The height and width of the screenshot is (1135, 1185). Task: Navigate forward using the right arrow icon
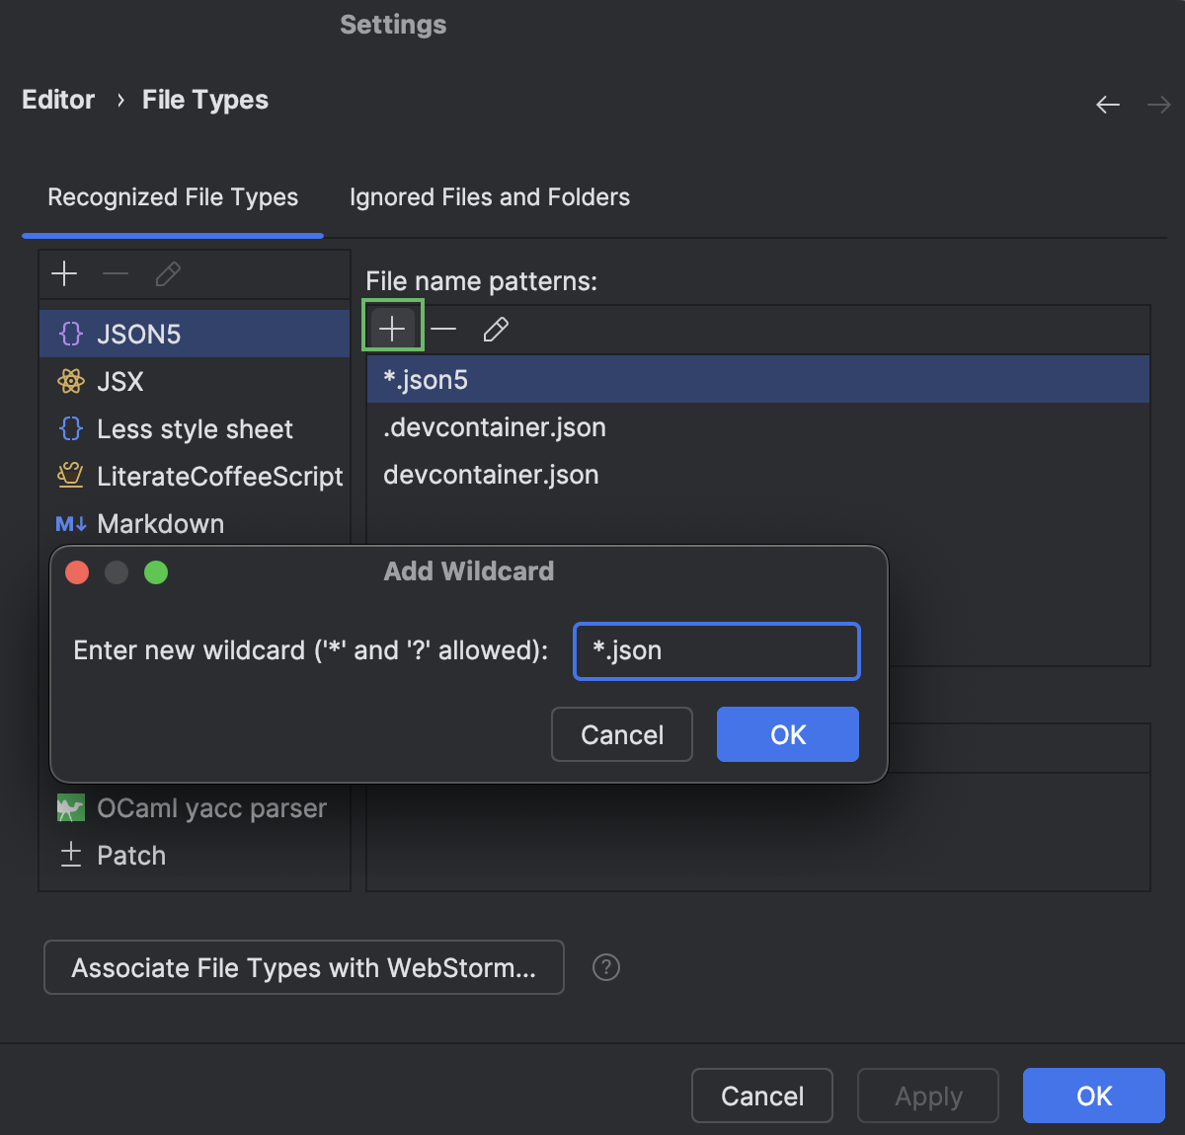pos(1158,104)
